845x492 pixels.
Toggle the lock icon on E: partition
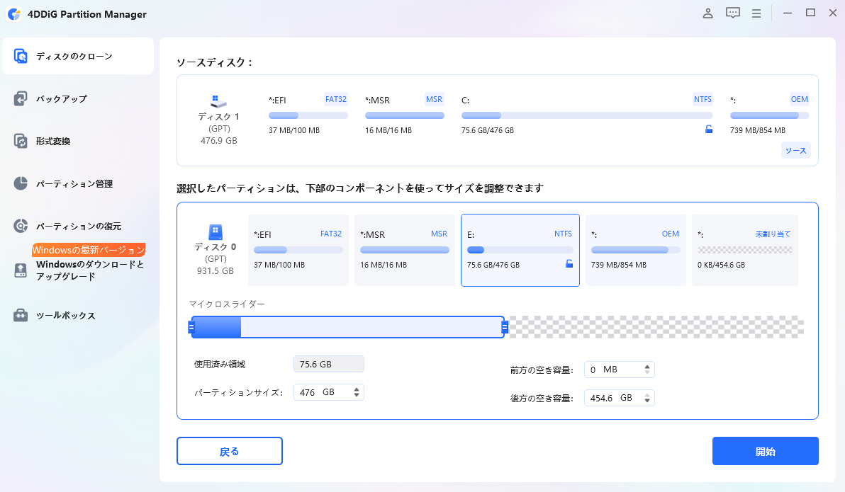click(569, 264)
